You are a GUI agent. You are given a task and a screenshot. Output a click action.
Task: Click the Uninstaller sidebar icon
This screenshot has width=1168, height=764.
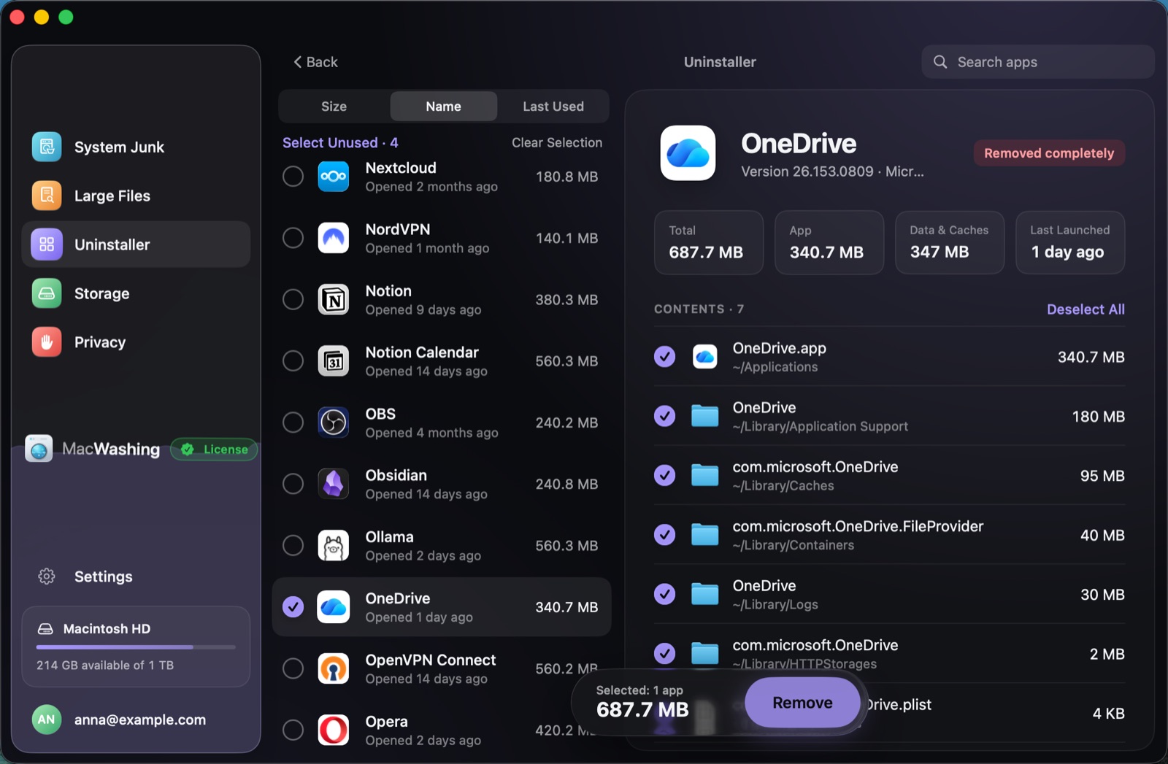(47, 244)
